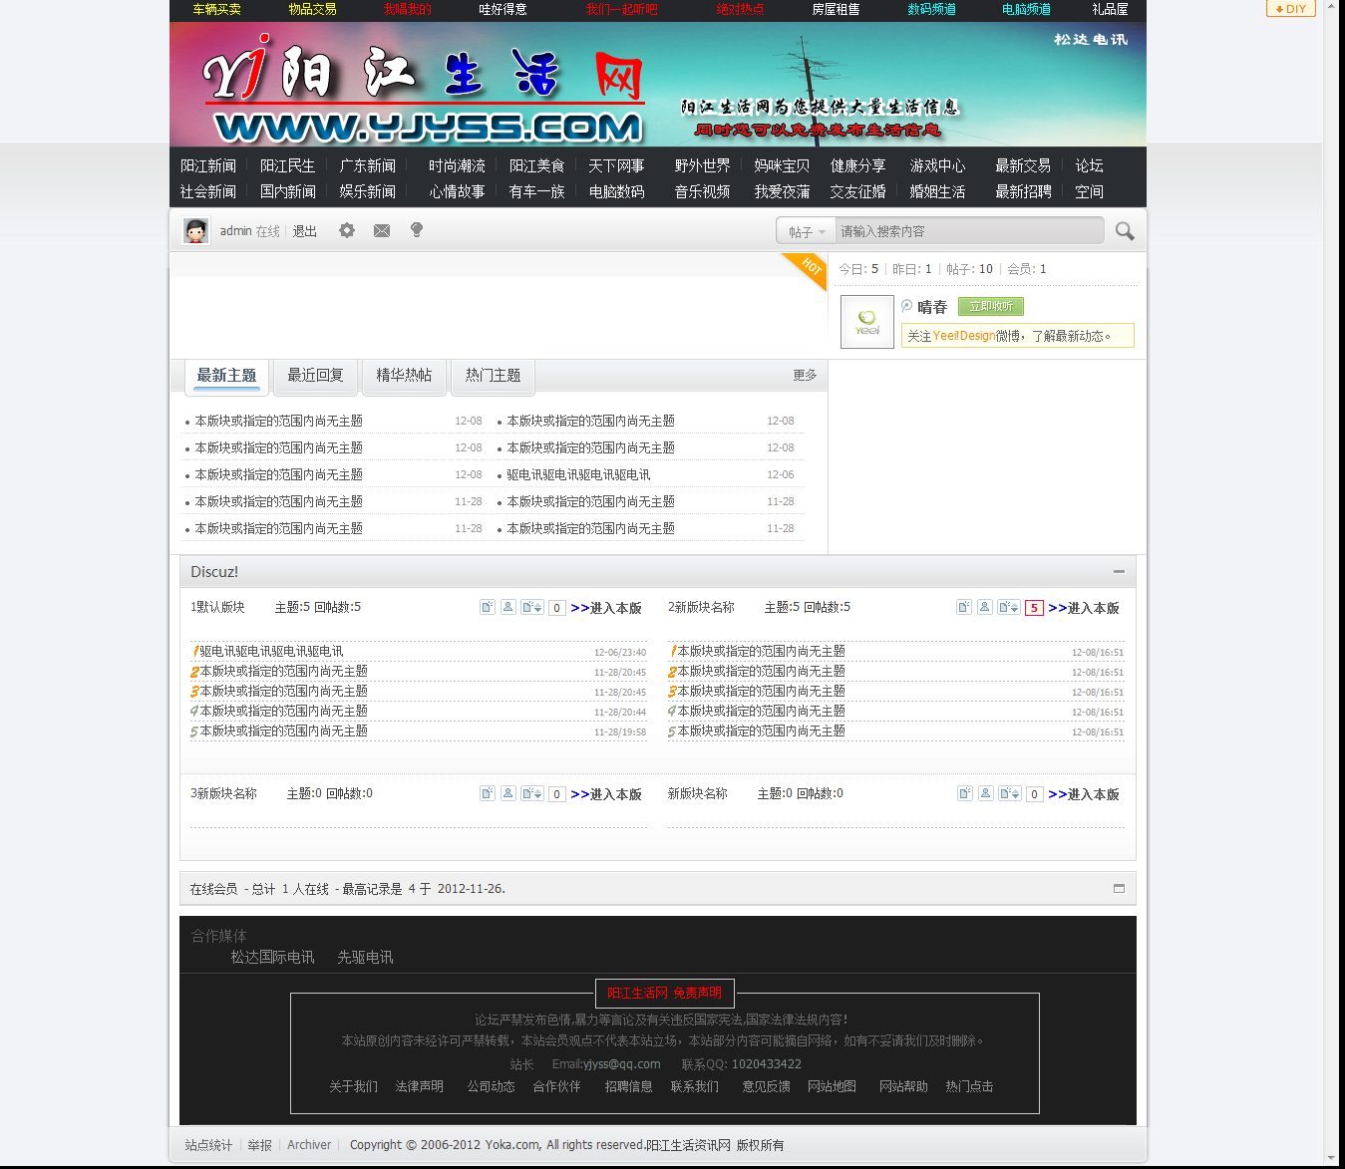Click new posts icon of 默认版块
The height and width of the screenshot is (1169, 1345).
click(488, 607)
